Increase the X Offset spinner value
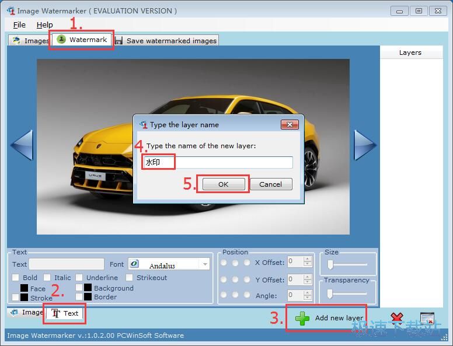Screen dimensions: 453x346 click(x=308, y=259)
